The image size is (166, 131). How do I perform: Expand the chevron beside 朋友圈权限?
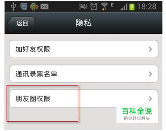click(x=150, y=99)
